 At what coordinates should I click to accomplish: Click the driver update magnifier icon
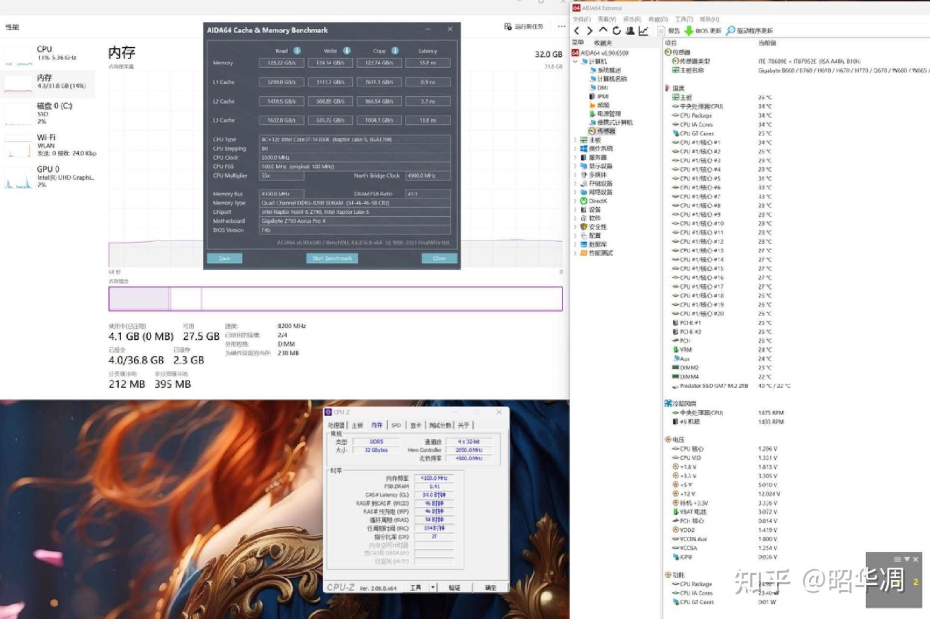tap(731, 30)
